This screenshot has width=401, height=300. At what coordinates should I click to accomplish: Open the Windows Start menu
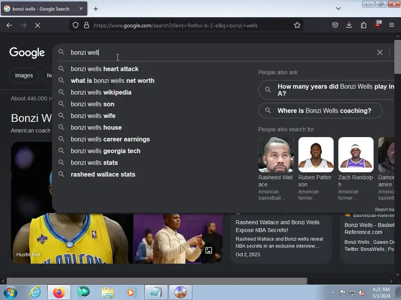point(10,292)
